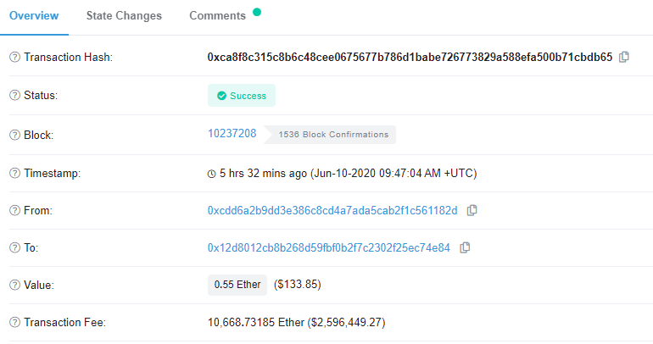The height and width of the screenshot is (344, 653).
Task: Click the help icon beside From
Action: 14,210
